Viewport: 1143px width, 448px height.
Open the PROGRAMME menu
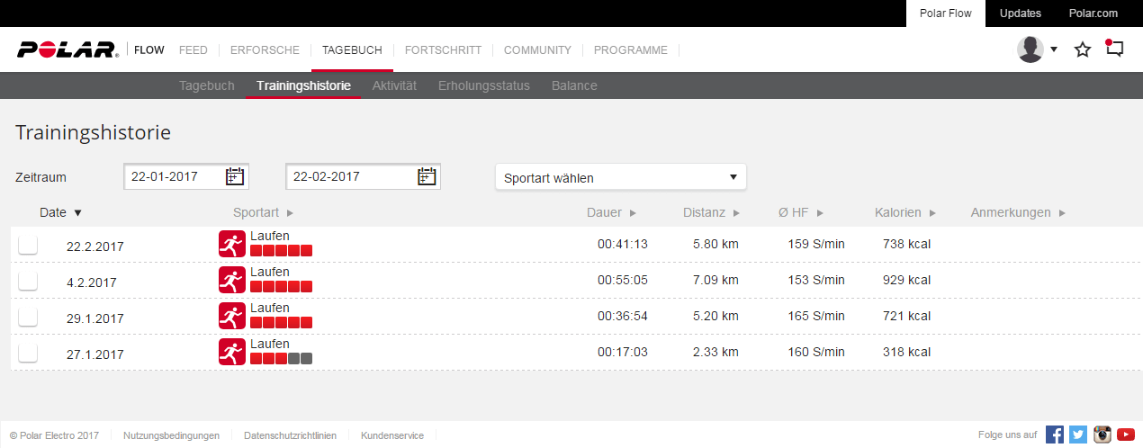click(631, 50)
